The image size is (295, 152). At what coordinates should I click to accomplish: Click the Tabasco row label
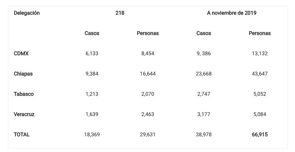pos(24,94)
